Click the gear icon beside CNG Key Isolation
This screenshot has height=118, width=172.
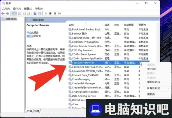click(x=70, y=50)
